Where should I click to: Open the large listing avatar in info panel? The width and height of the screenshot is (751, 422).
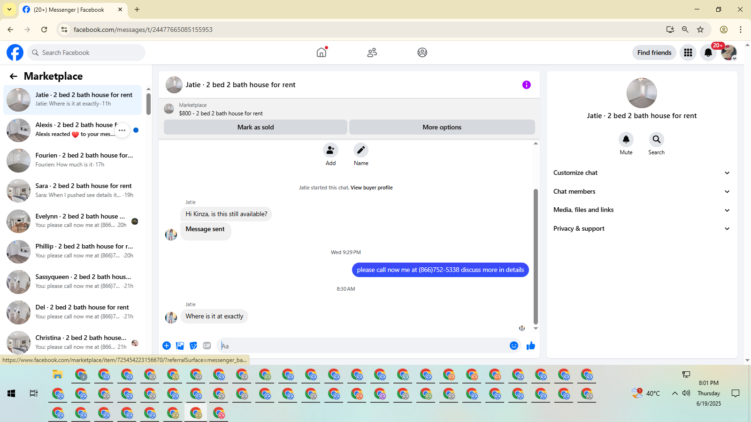642,93
